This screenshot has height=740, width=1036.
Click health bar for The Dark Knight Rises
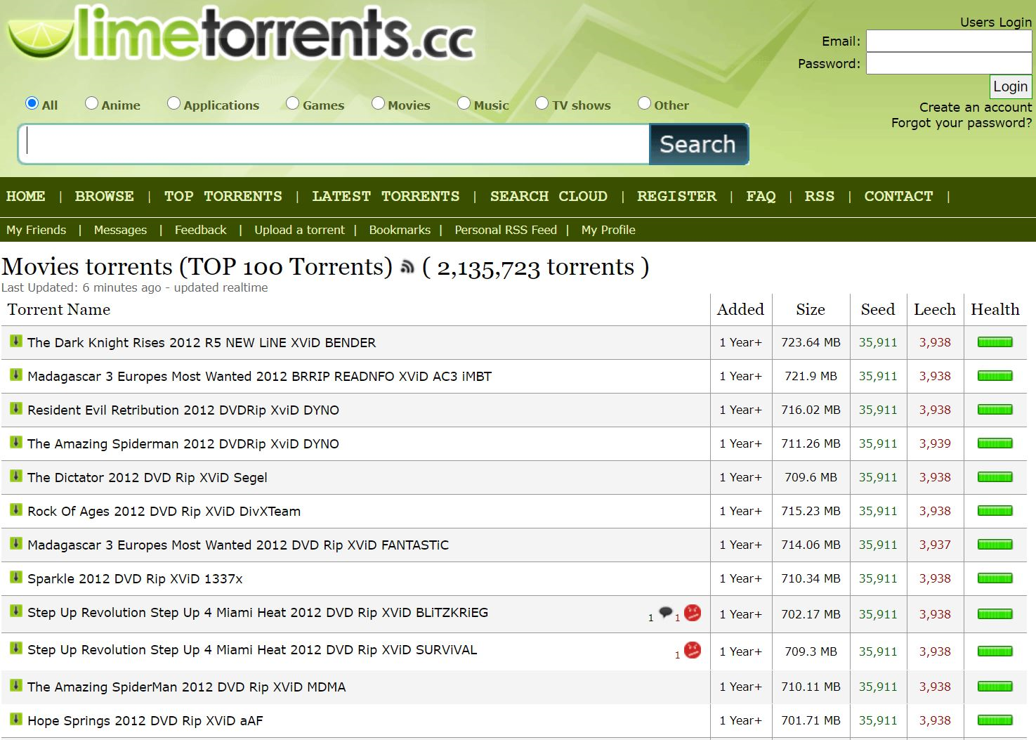[x=995, y=342]
